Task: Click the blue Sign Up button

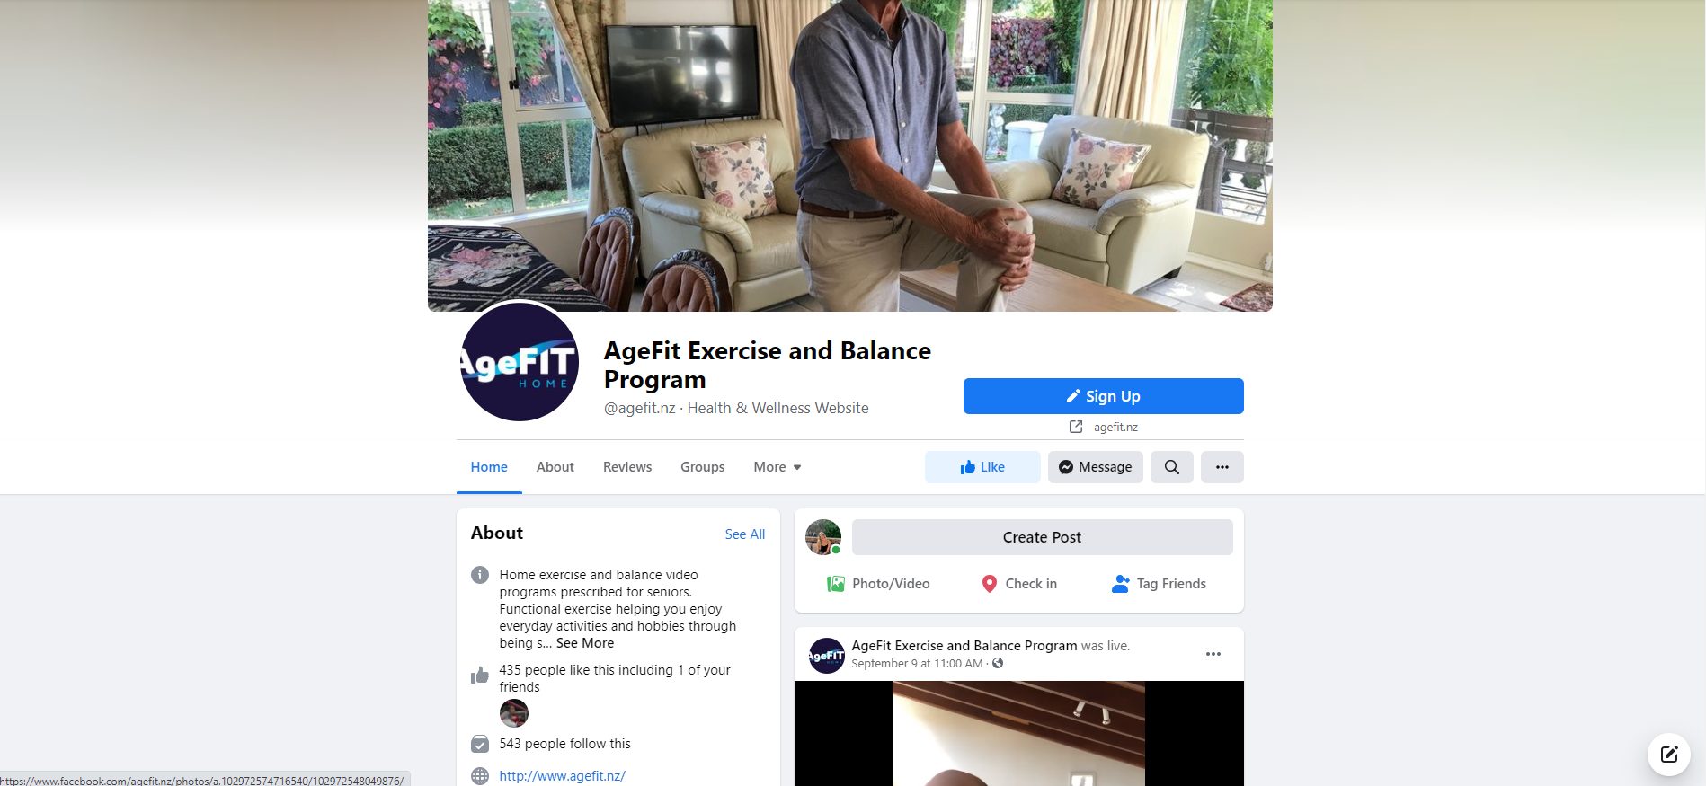Action: click(x=1103, y=396)
